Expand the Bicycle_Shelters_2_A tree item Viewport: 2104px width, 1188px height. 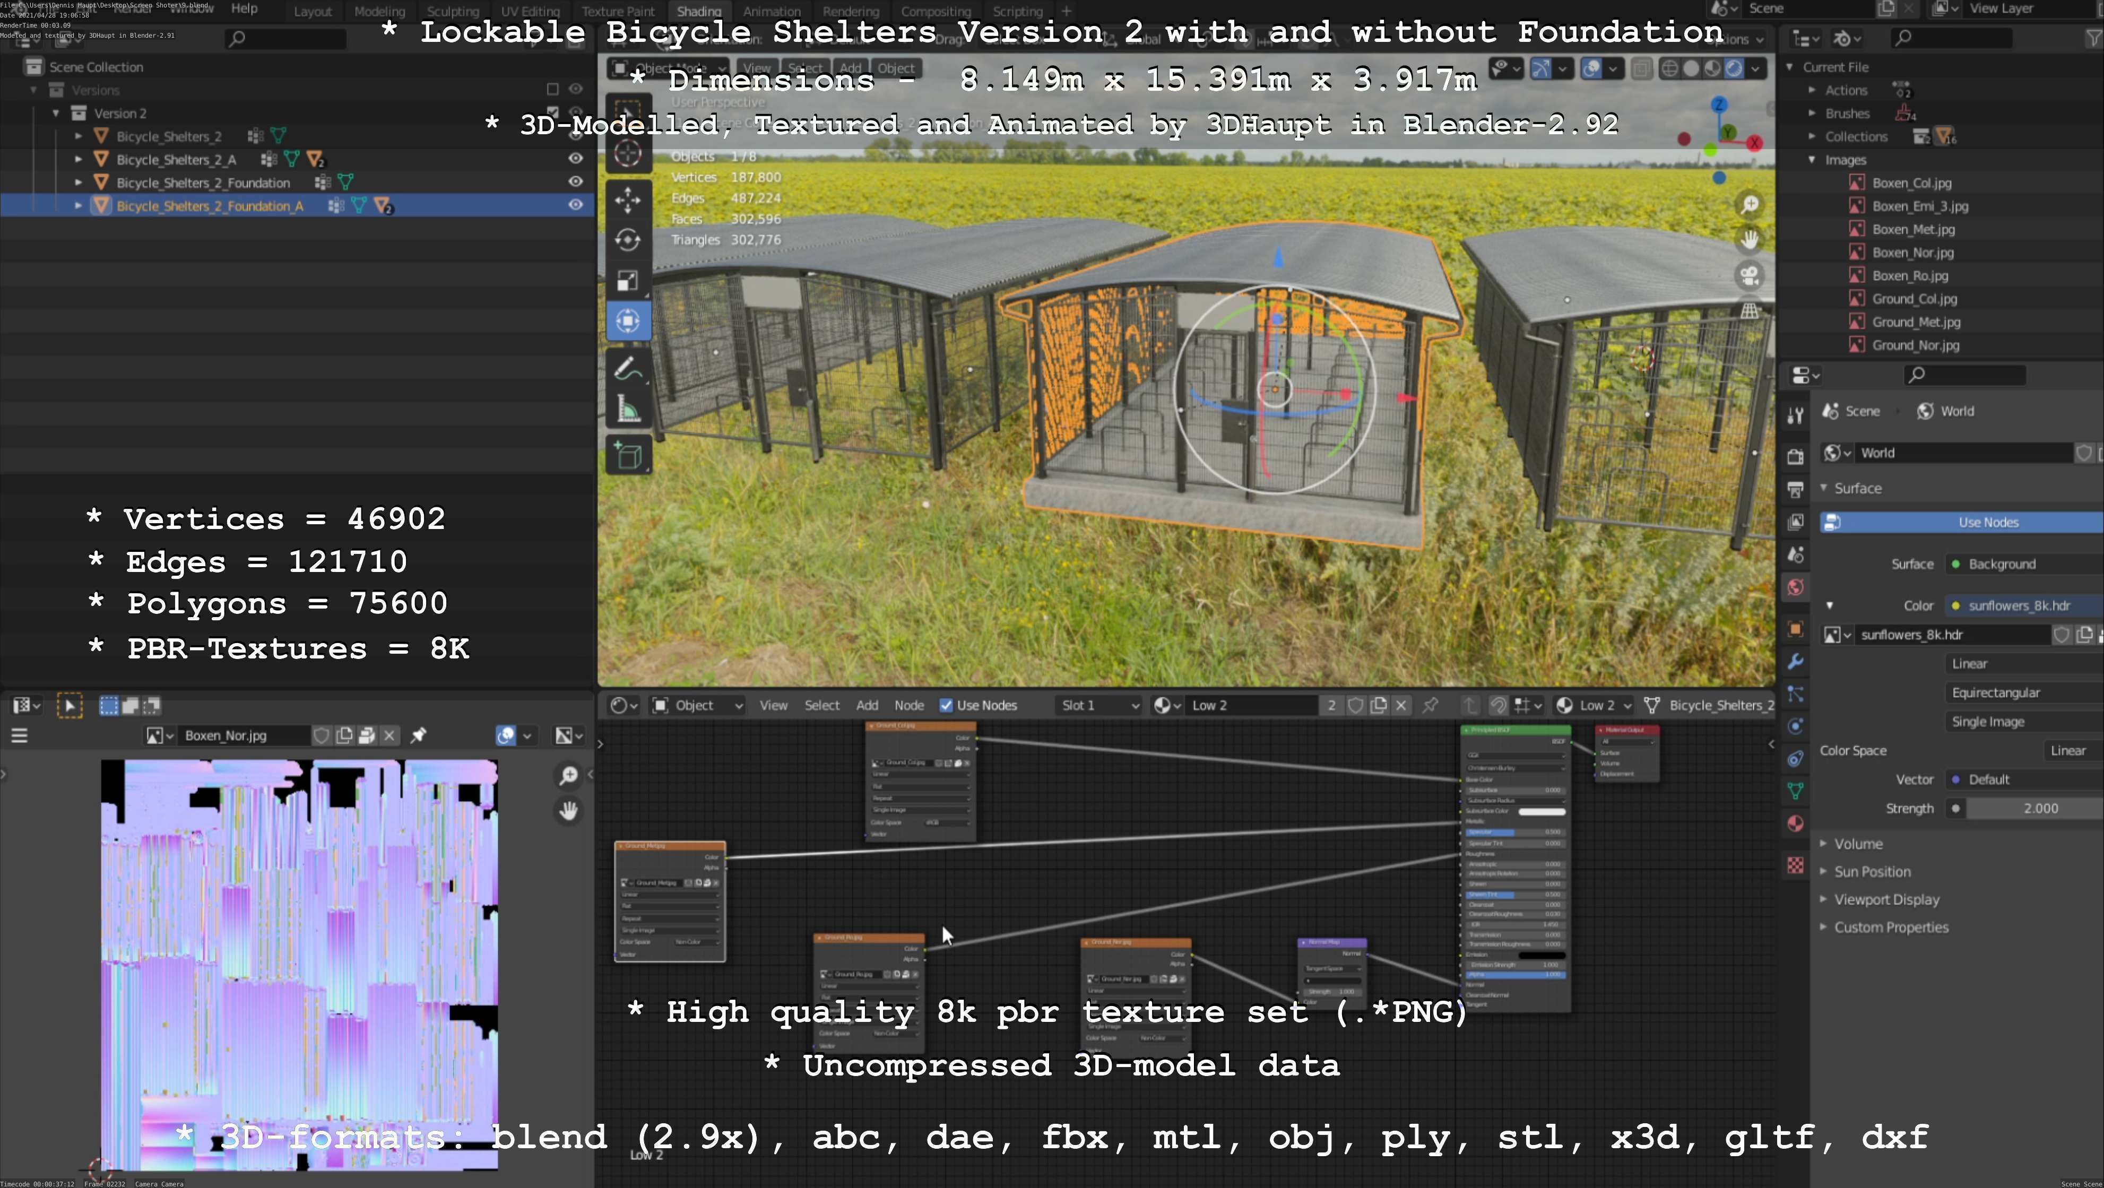pos(79,159)
